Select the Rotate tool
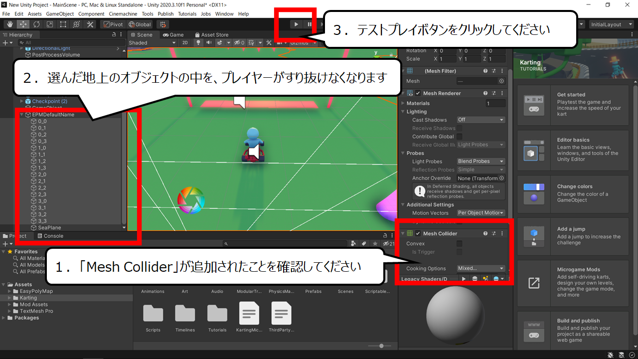This screenshot has height=359, width=638. point(36,24)
